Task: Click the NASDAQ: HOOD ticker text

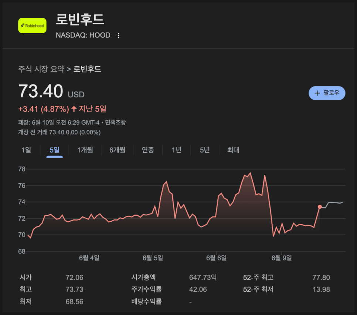Action: [83, 35]
